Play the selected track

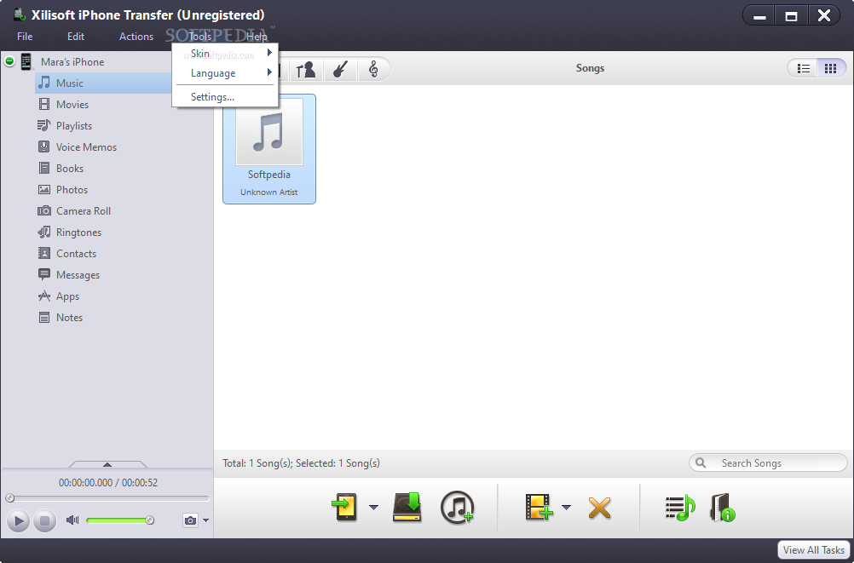pyautogui.click(x=18, y=521)
